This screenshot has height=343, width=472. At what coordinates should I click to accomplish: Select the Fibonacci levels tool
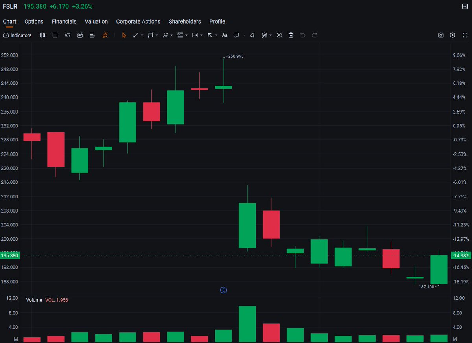pyautogui.click(x=180, y=35)
